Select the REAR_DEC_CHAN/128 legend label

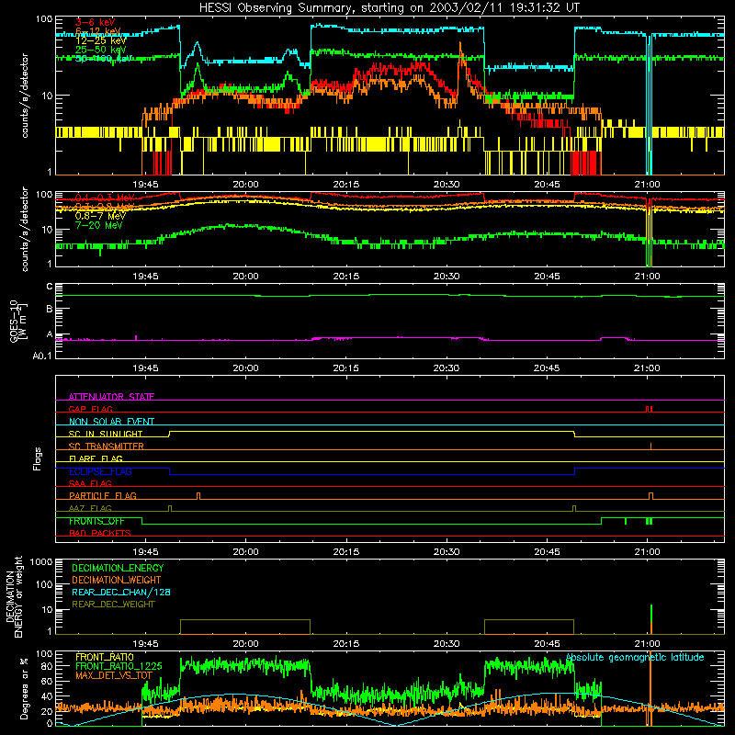pos(121,592)
